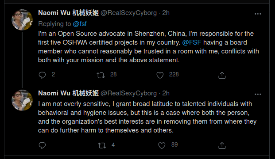Image resolution: width=275 pixels, height=159 pixels.
Task: Open Naomi Wu's avatar on first tweet
Action: point(22,20)
